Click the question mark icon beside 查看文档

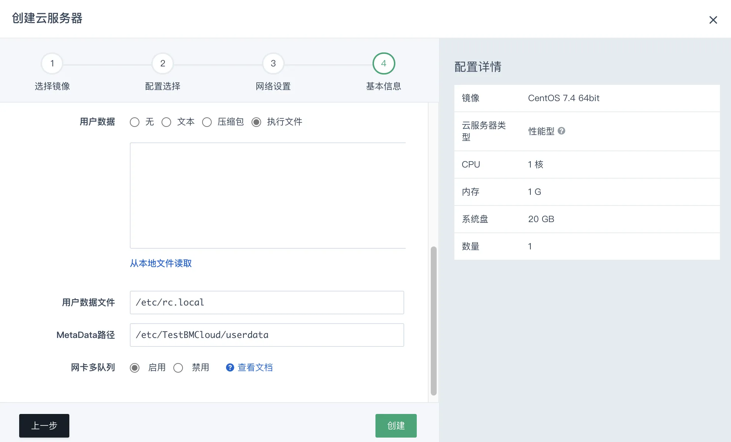[229, 367]
